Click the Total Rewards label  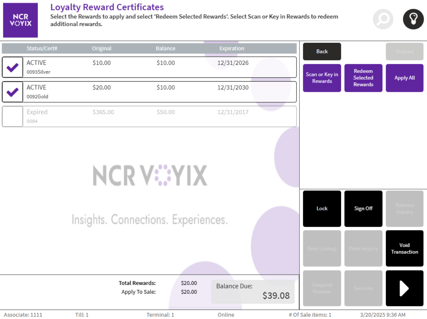point(137,283)
